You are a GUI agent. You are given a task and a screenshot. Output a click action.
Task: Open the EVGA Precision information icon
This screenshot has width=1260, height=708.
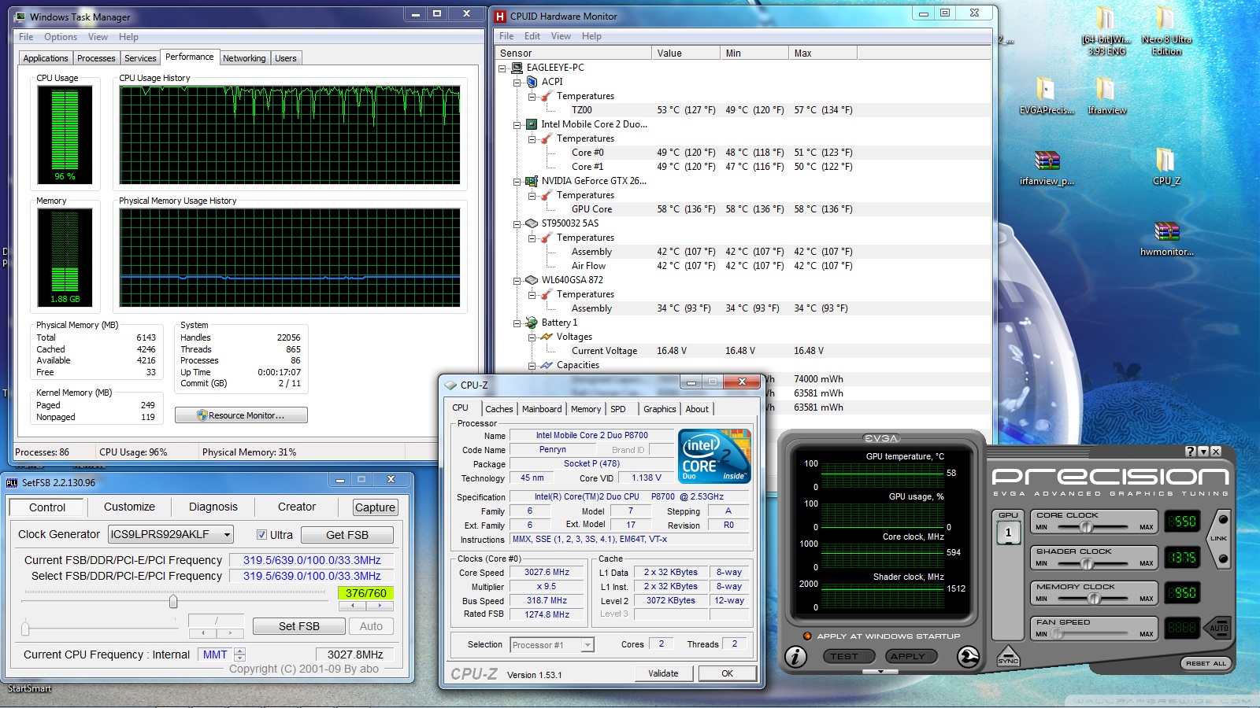coord(795,656)
